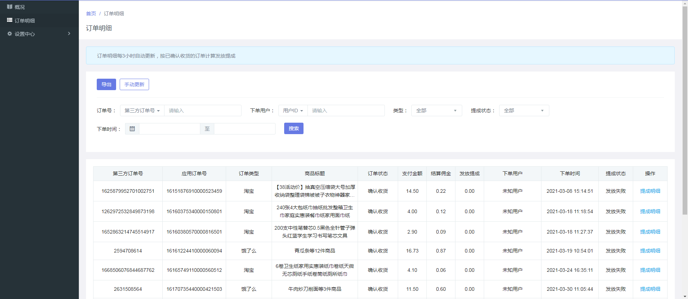Click the 下单用户 column header
Viewport: 688px width, 299px height.
pyautogui.click(x=512, y=173)
